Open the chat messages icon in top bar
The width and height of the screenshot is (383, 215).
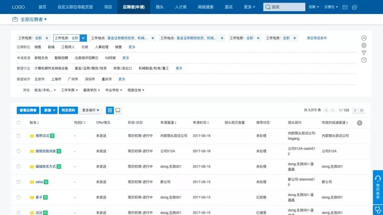click(355, 7)
